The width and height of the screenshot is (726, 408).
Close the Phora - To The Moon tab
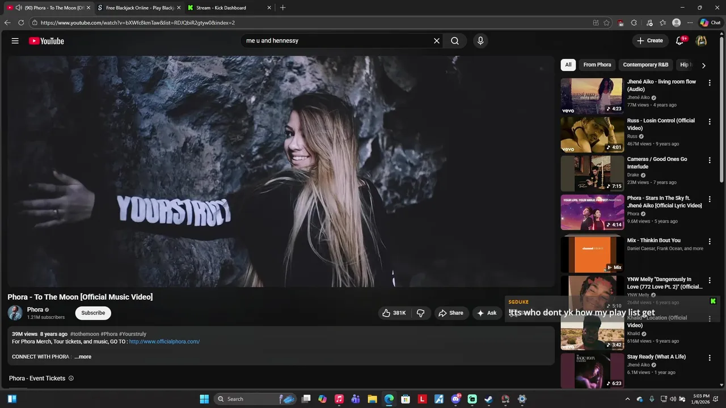click(x=88, y=7)
